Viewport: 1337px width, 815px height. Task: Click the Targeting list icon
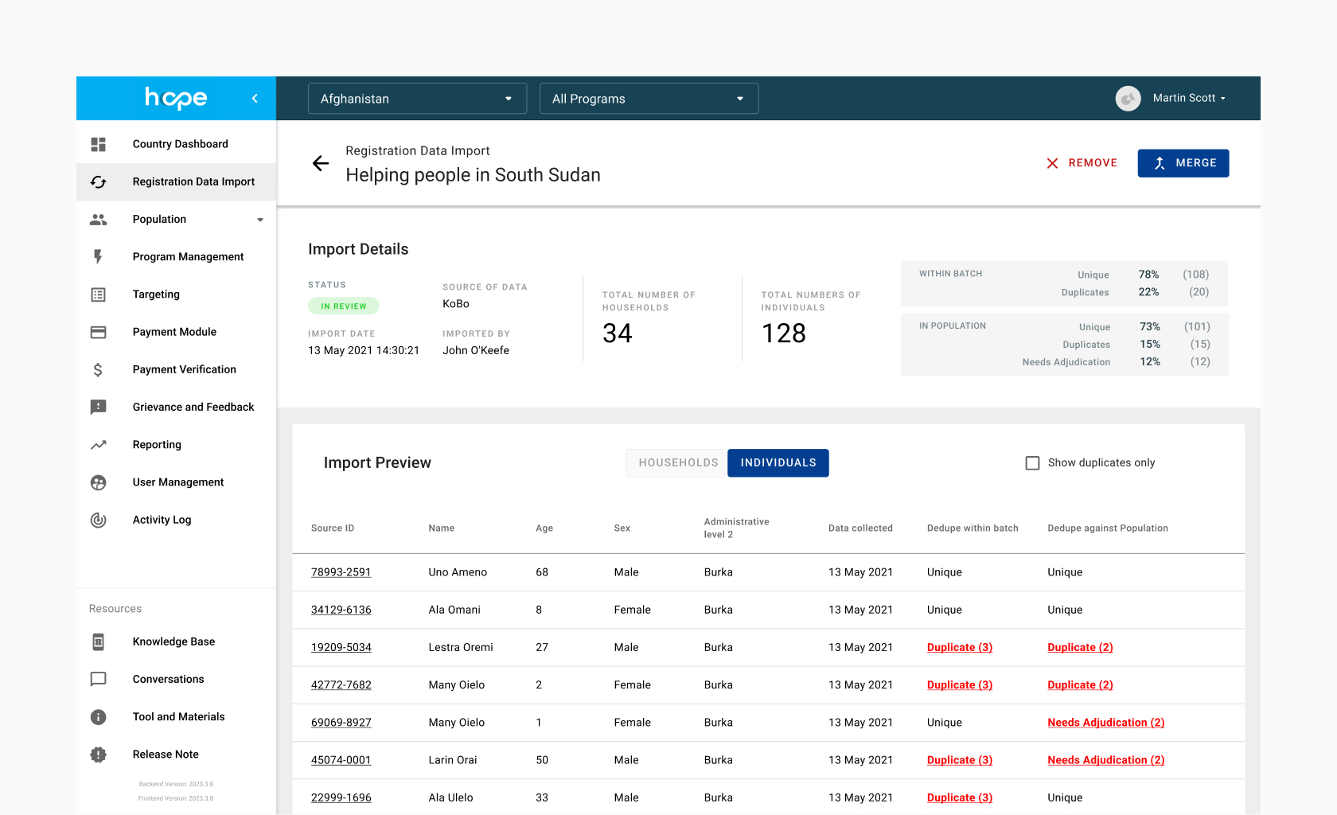coord(99,294)
